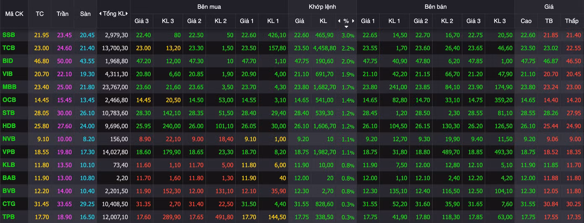The image size is (584, 223).
Task: Open the VIB stock symbol
Action: (8, 74)
